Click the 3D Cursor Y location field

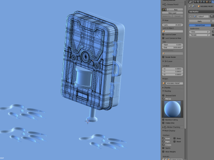(173, 72)
